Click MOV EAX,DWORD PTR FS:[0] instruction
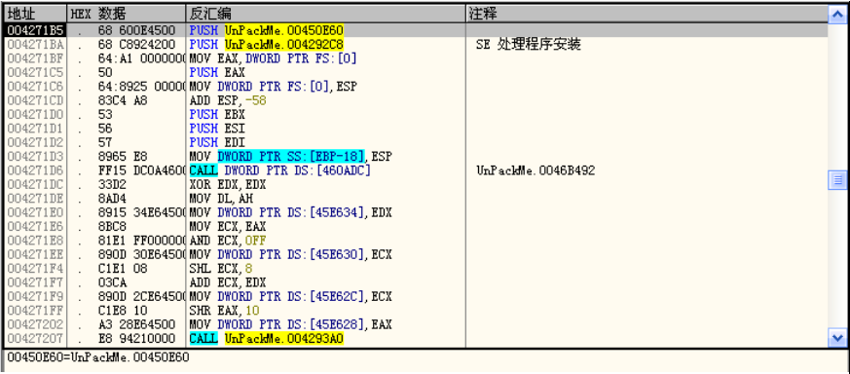The width and height of the screenshot is (850, 374). (x=274, y=58)
